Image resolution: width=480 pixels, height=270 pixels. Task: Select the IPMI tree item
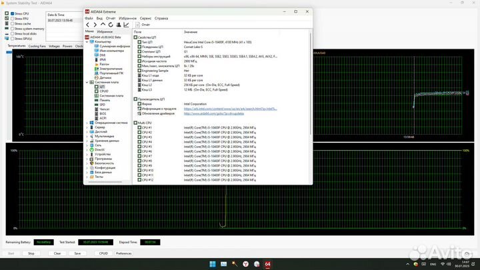(100, 60)
